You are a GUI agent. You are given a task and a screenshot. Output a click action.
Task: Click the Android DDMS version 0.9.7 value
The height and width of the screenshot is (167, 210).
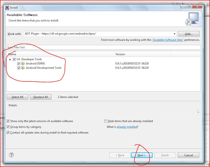tap(132, 63)
